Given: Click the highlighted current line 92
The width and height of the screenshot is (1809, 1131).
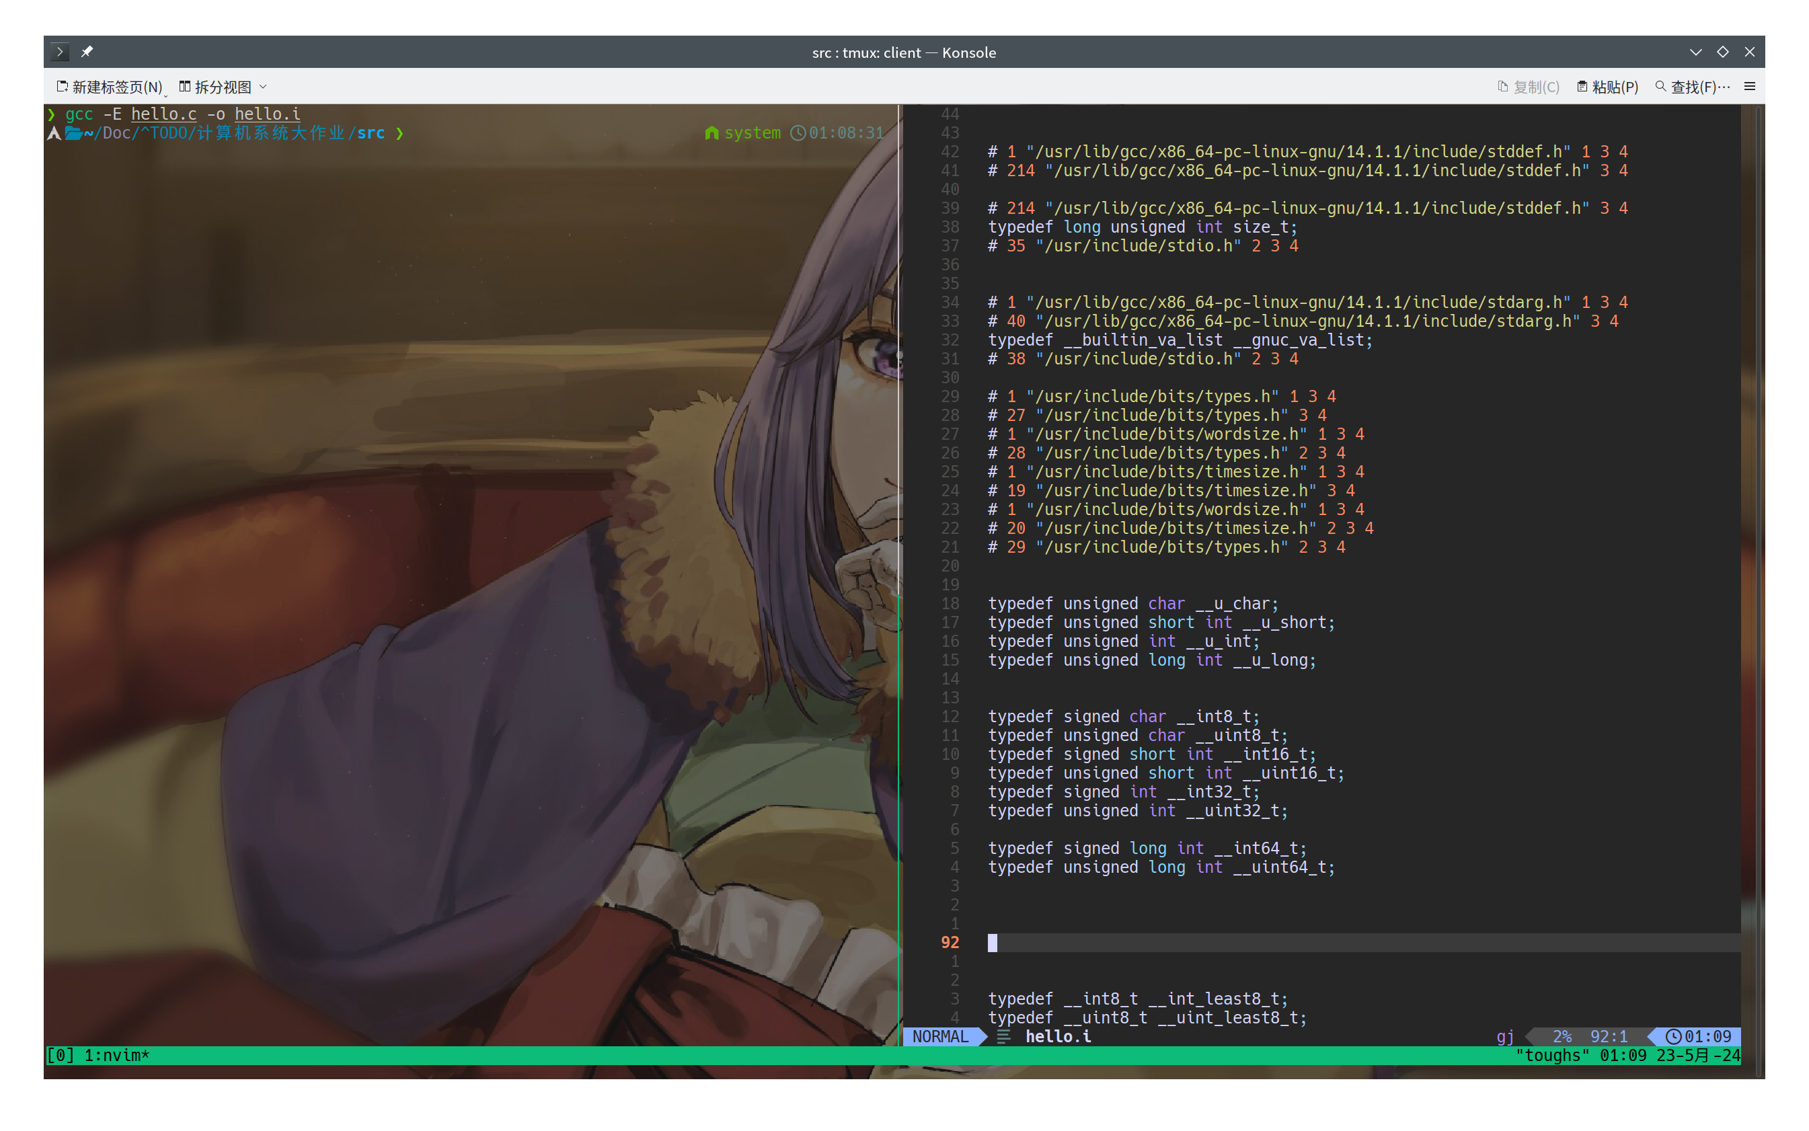Looking at the screenshot, I should click(x=1346, y=943).
